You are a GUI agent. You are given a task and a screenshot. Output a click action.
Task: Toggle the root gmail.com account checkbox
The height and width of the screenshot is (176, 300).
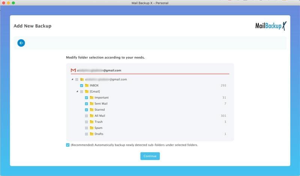click(x=77, y=79)
